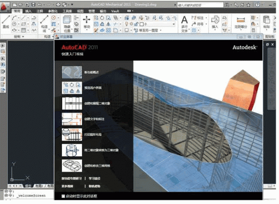Play the new features overview video thumbnail
This screenshot has width=279, height=204.
coord(72,72)
